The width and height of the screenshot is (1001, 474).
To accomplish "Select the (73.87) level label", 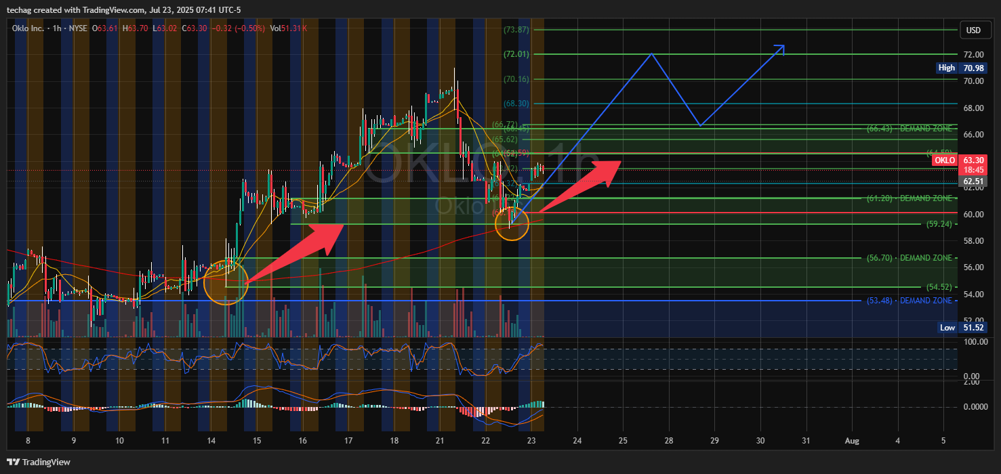I will pos(516,29).
